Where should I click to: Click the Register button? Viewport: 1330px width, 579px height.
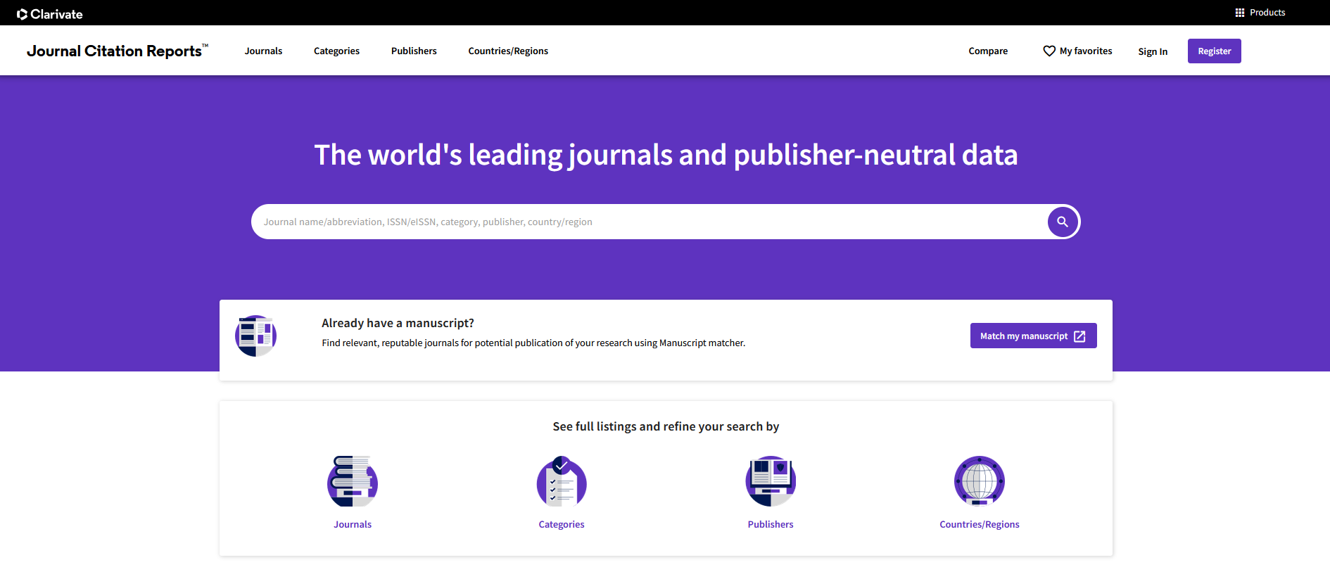point(1215,51)
